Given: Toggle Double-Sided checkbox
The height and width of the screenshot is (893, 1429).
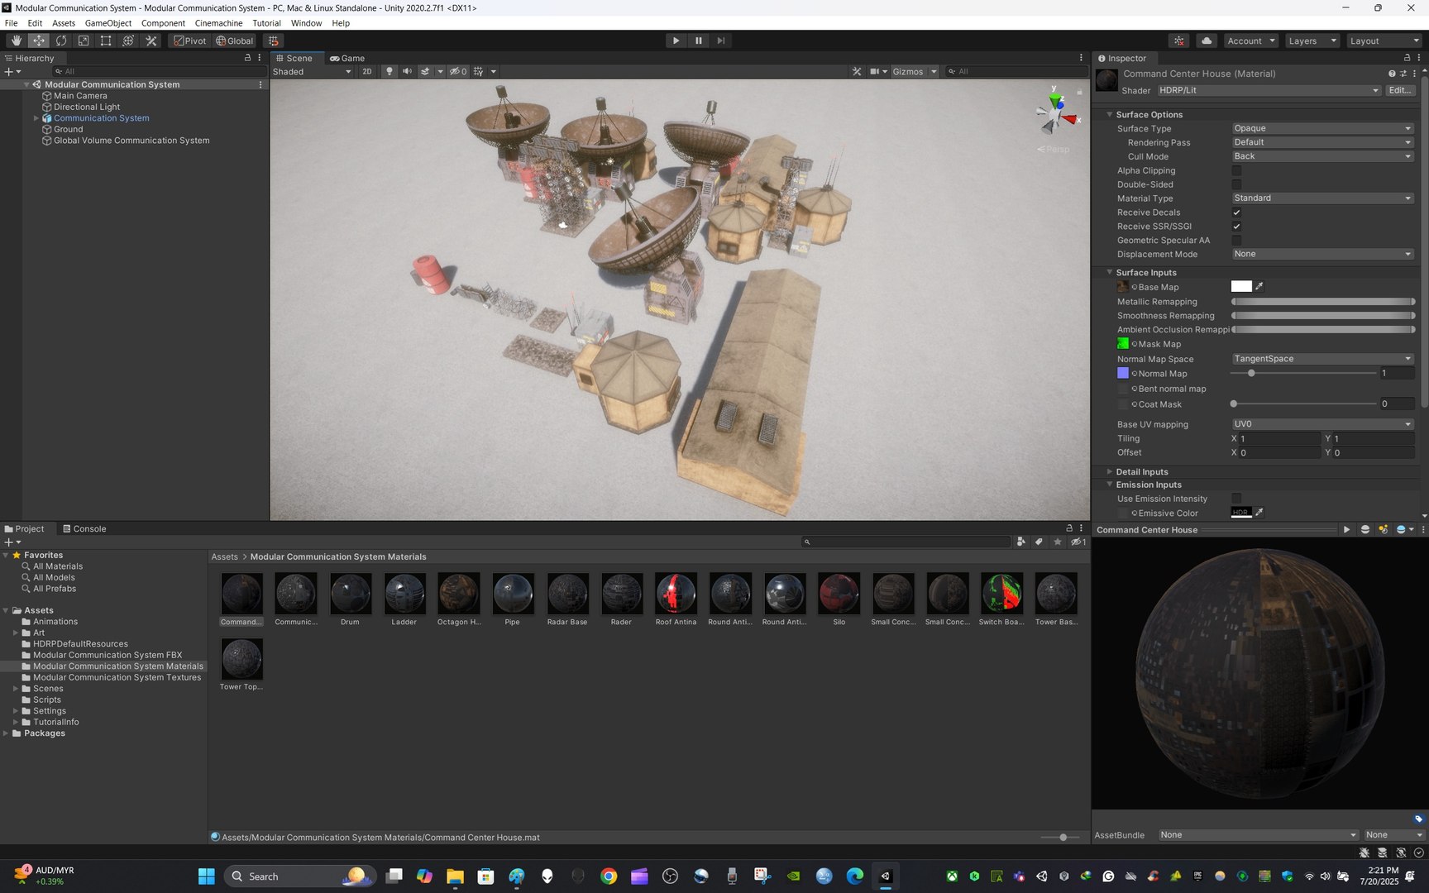Looking at the screenshot, I should [1236, 184].
